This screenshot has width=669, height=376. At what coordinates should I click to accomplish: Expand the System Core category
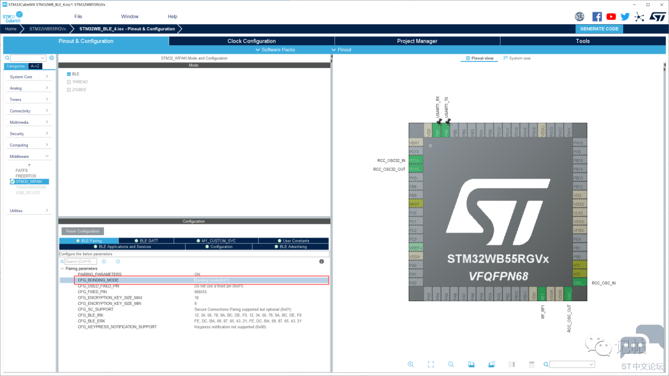tap(28, 77)
